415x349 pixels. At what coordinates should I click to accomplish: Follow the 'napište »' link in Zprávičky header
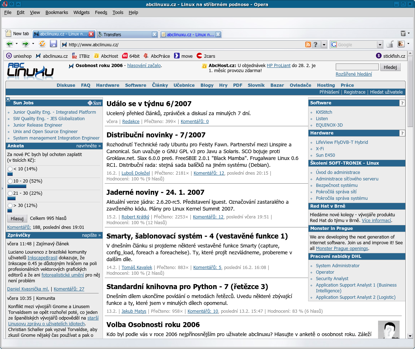pos(91,235)
